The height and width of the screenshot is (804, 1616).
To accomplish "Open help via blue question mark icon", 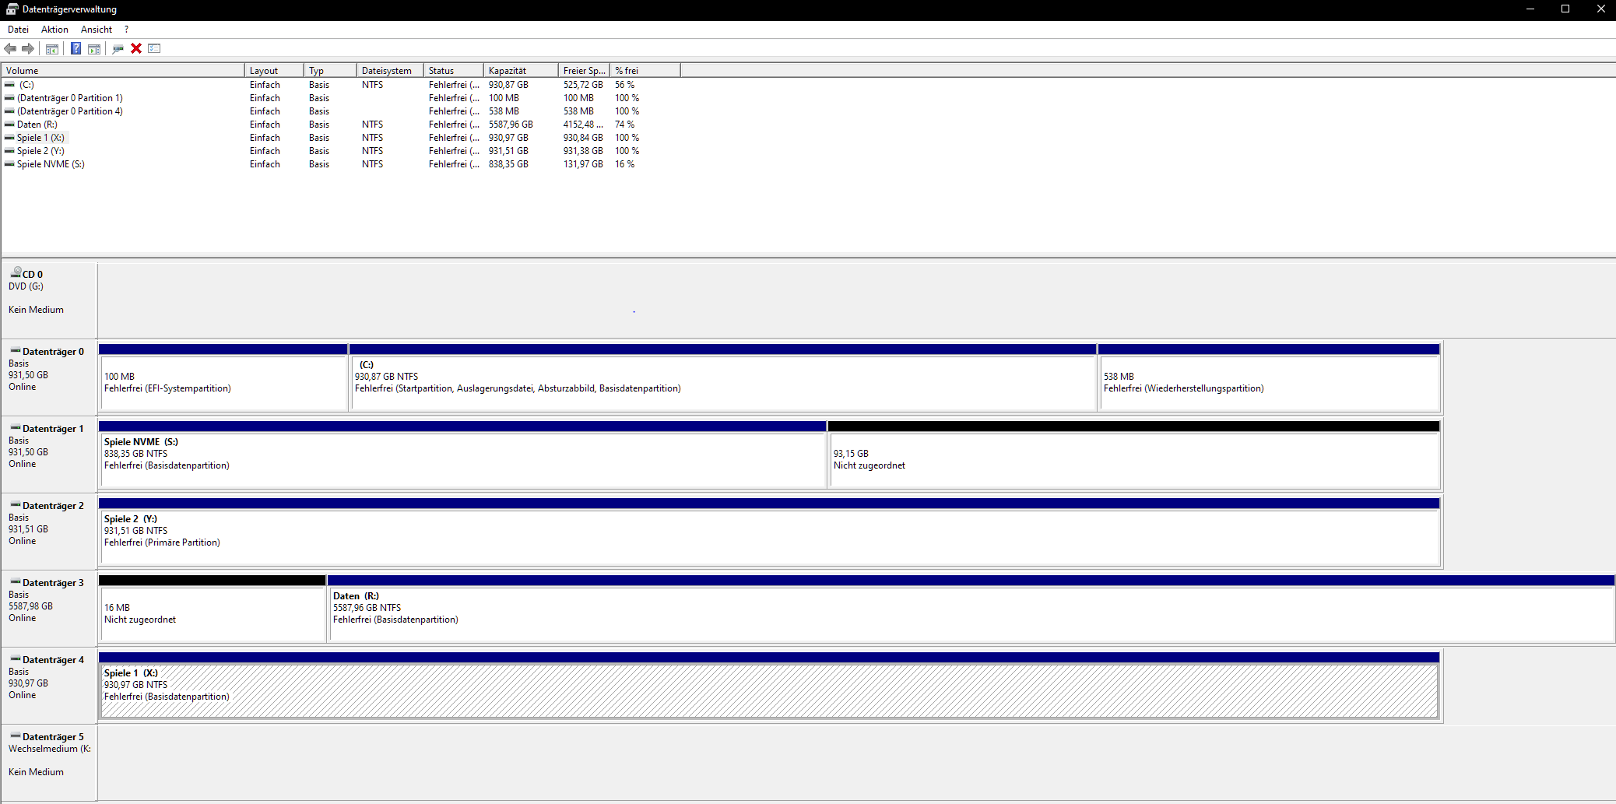I will [x=76, y=49].
